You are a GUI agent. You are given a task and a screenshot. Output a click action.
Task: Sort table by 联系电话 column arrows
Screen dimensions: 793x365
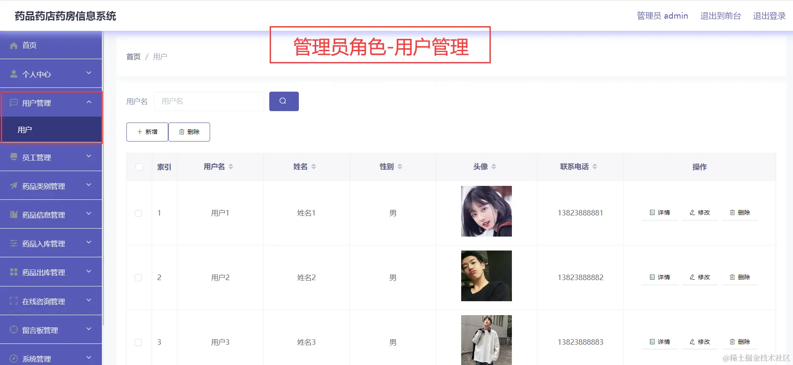coord(595,167)
